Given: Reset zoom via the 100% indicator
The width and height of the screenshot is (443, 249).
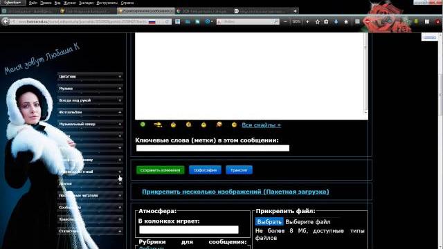Looking at the screenshot, I should (x=296, y=21).
